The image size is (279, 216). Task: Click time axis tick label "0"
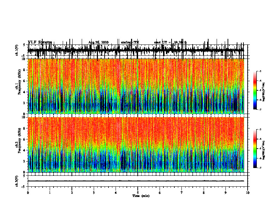tap(28, 193)
